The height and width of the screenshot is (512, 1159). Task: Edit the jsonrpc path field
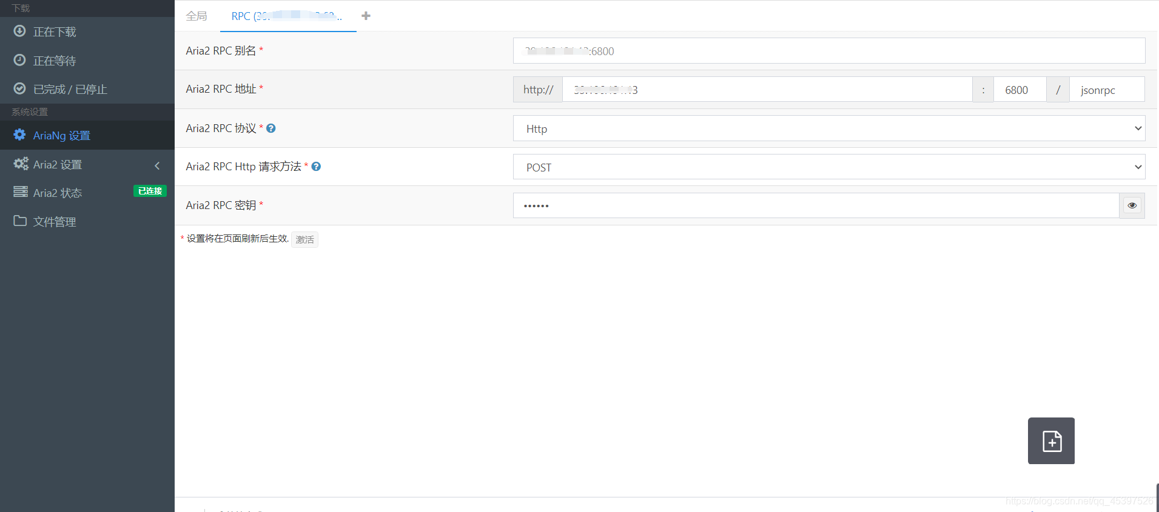[1107, 90]
